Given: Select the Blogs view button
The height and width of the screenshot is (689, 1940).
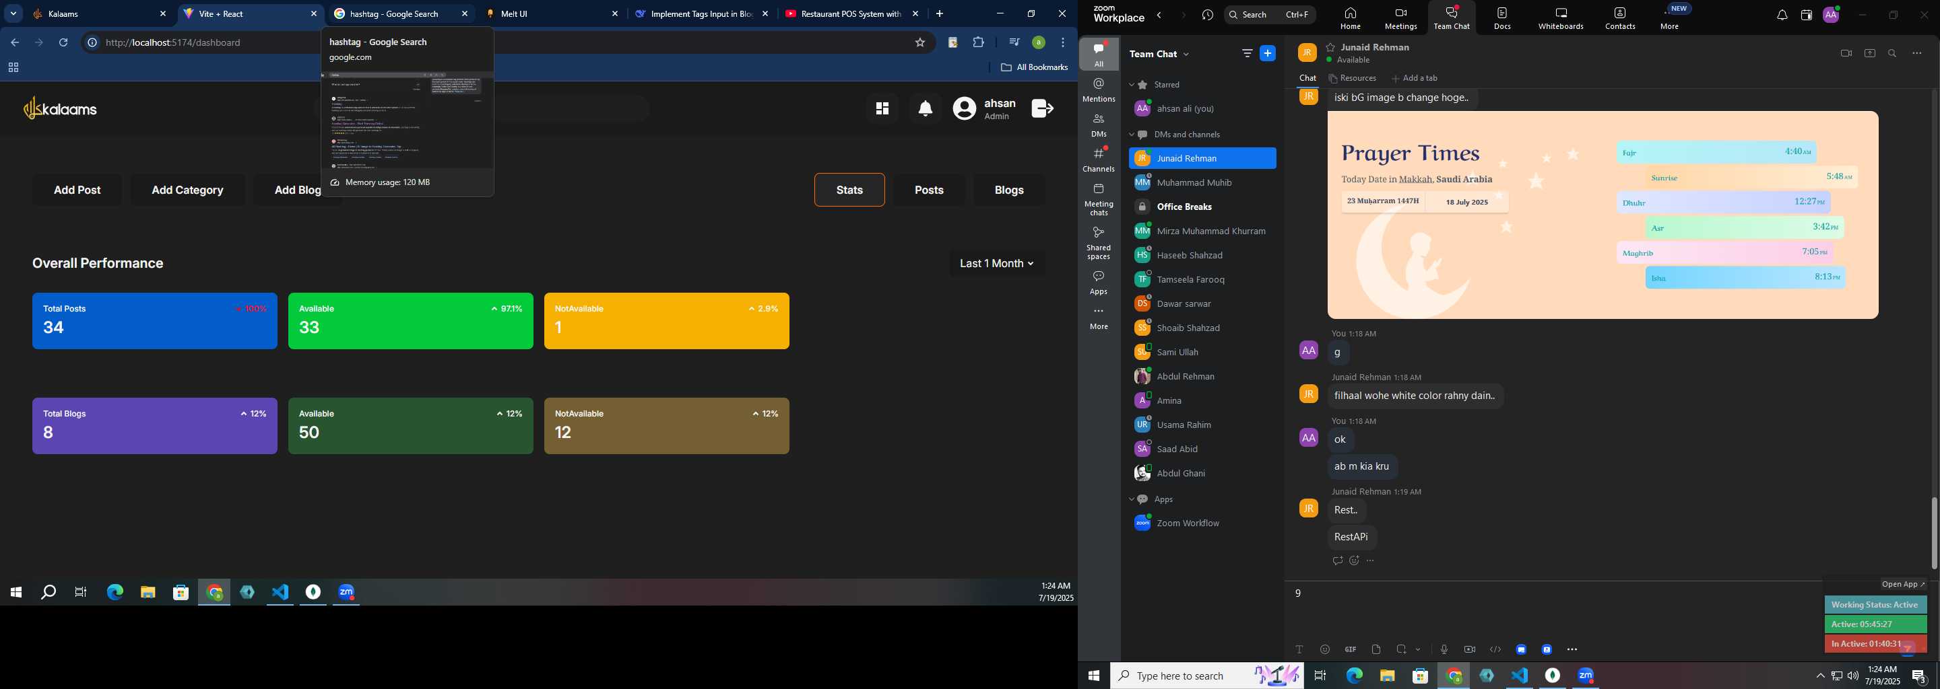Looking at the screenshot, I should coord(1009,190).
